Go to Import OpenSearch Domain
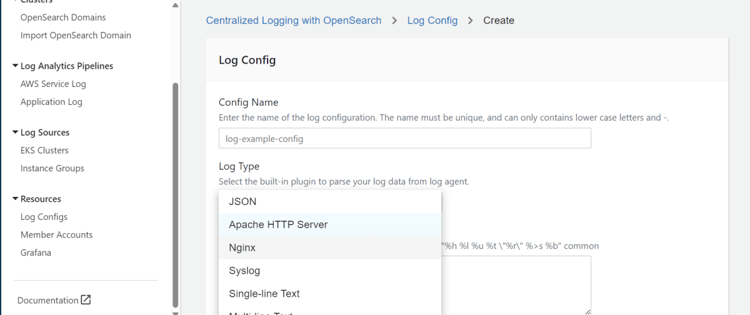 (76, 35)
